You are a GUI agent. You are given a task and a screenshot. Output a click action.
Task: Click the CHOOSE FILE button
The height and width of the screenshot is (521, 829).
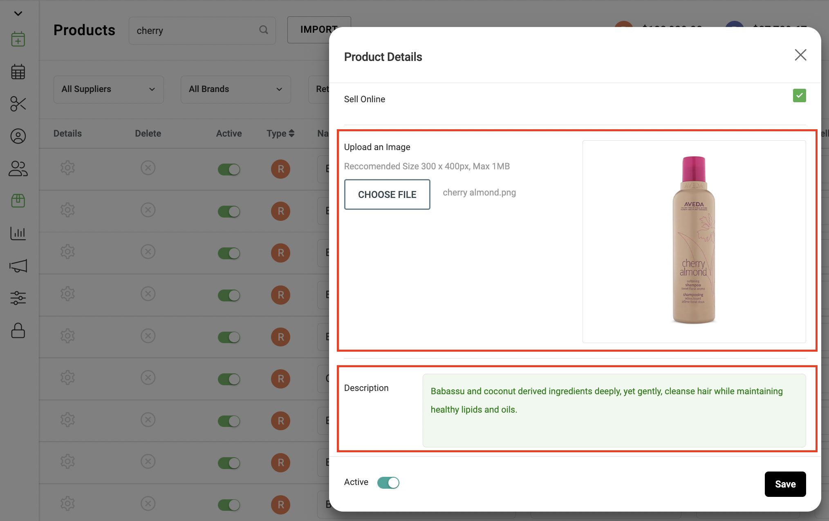(x=387, y=195)
